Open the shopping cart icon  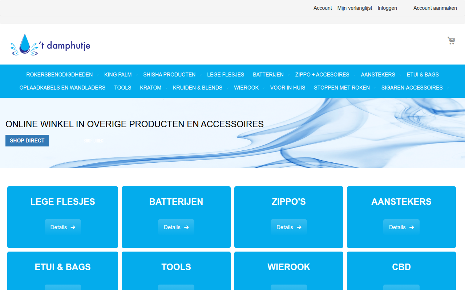(x=451, y=41)
